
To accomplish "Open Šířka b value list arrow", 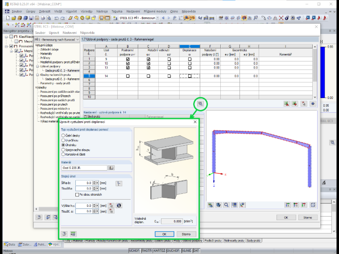I will click(97, 183).
